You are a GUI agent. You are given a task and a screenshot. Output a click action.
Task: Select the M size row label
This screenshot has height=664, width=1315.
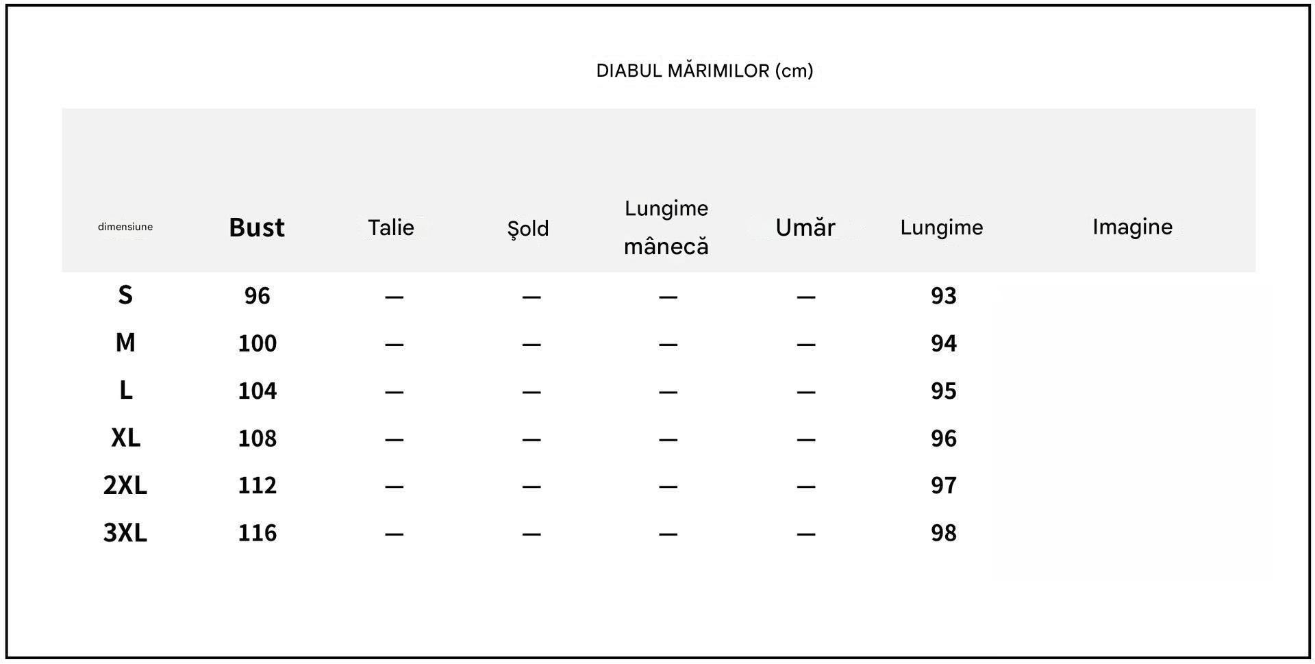(x=125, y=343)
